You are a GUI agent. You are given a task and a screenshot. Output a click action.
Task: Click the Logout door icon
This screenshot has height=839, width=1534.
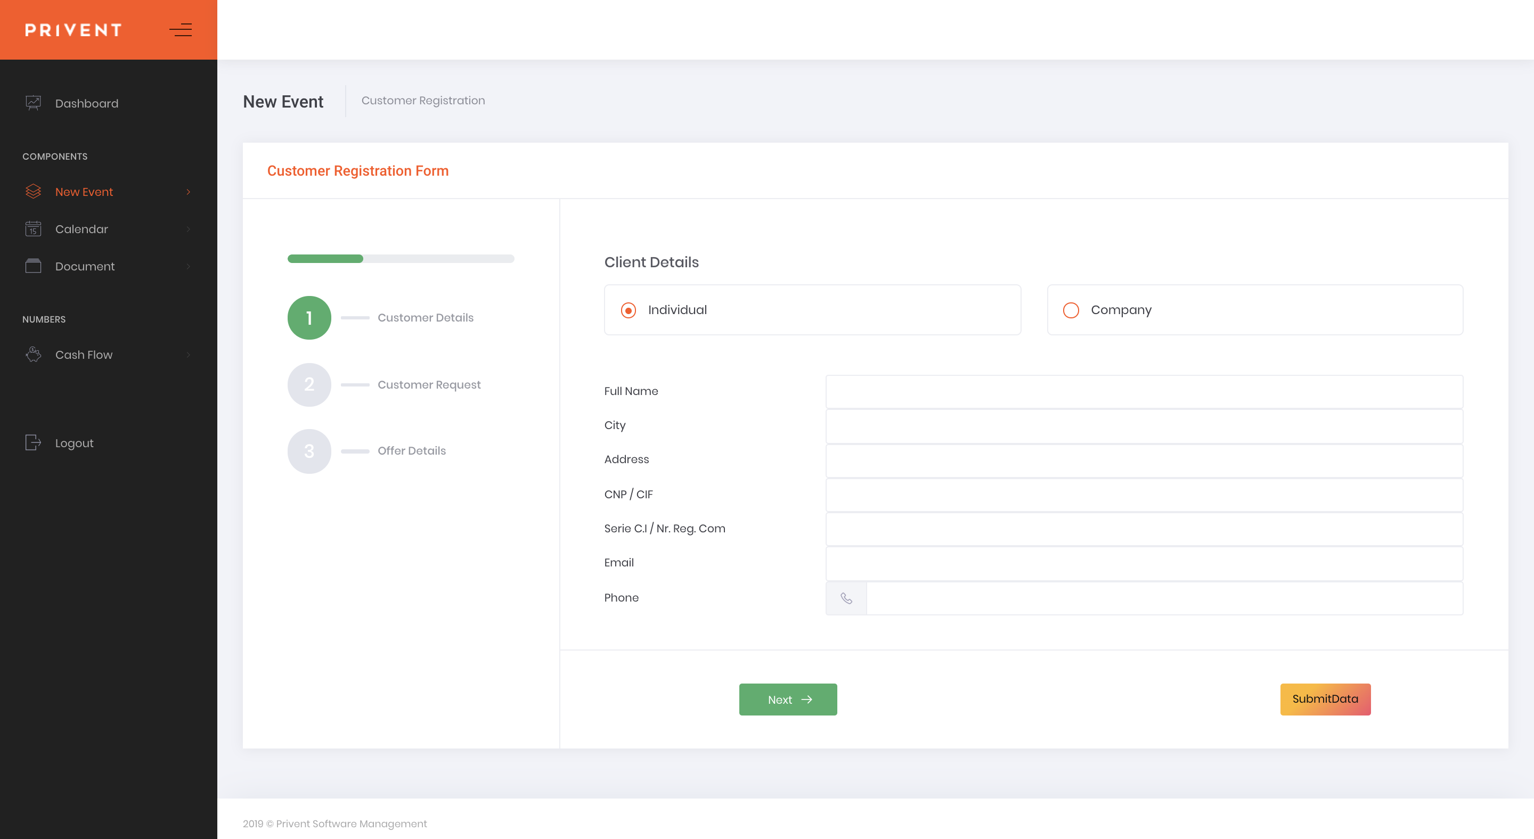[x=34, y=443]
